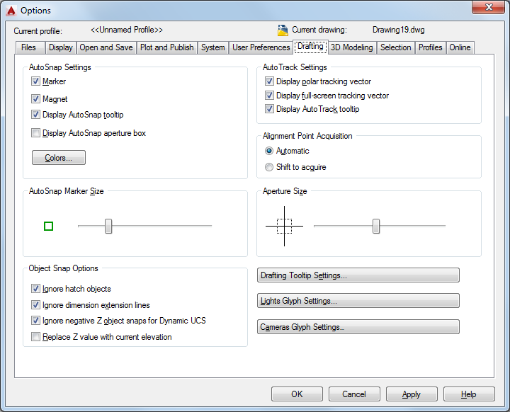Select Shift to acquire radio button
The width and height of the screenshot is (510, 412).
[269, 167]
